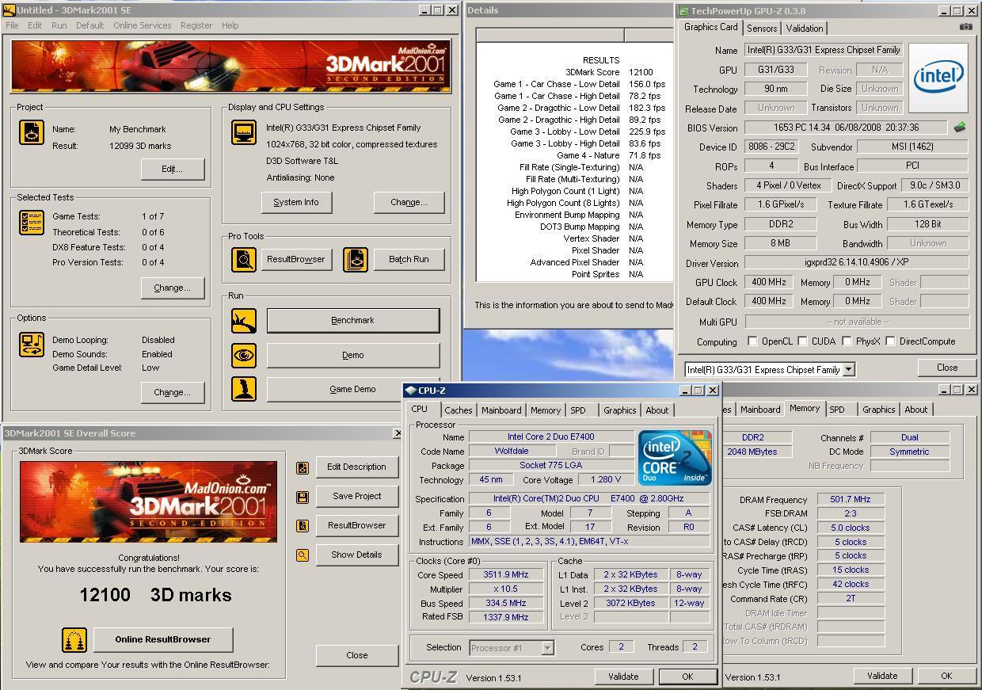Click the 3DMark2001 SE title bar icon
Viewport: 982px width, 690px height.
(9, 10)
